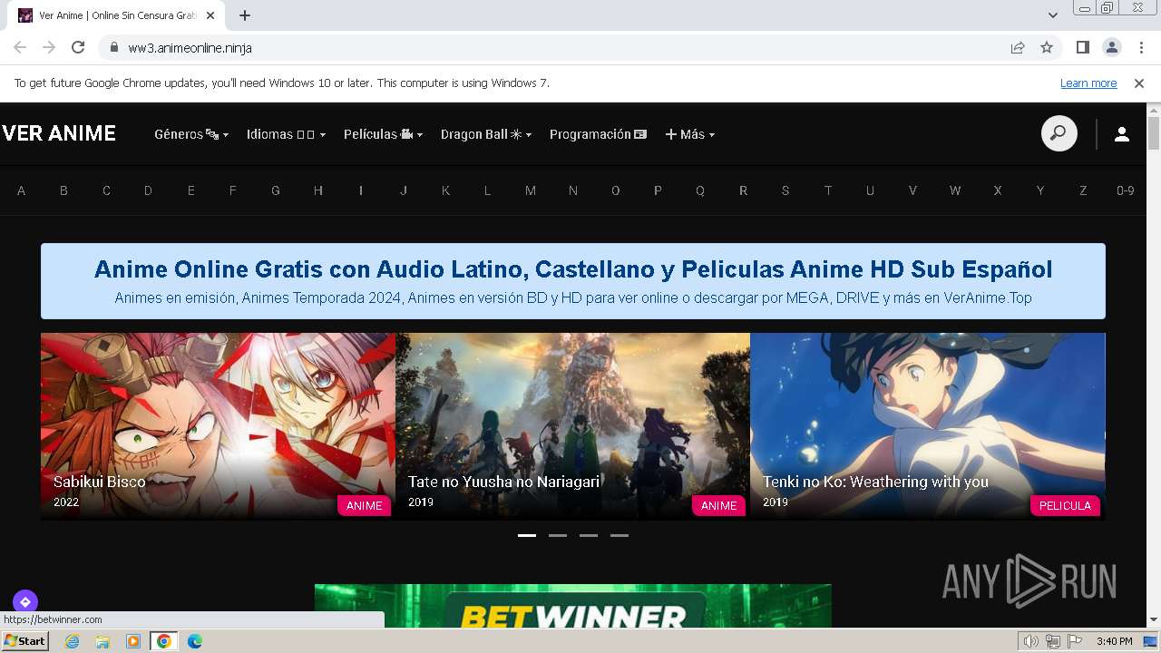Click the Learn more link
1161x653 pixels.
(x=1088, y=83)
